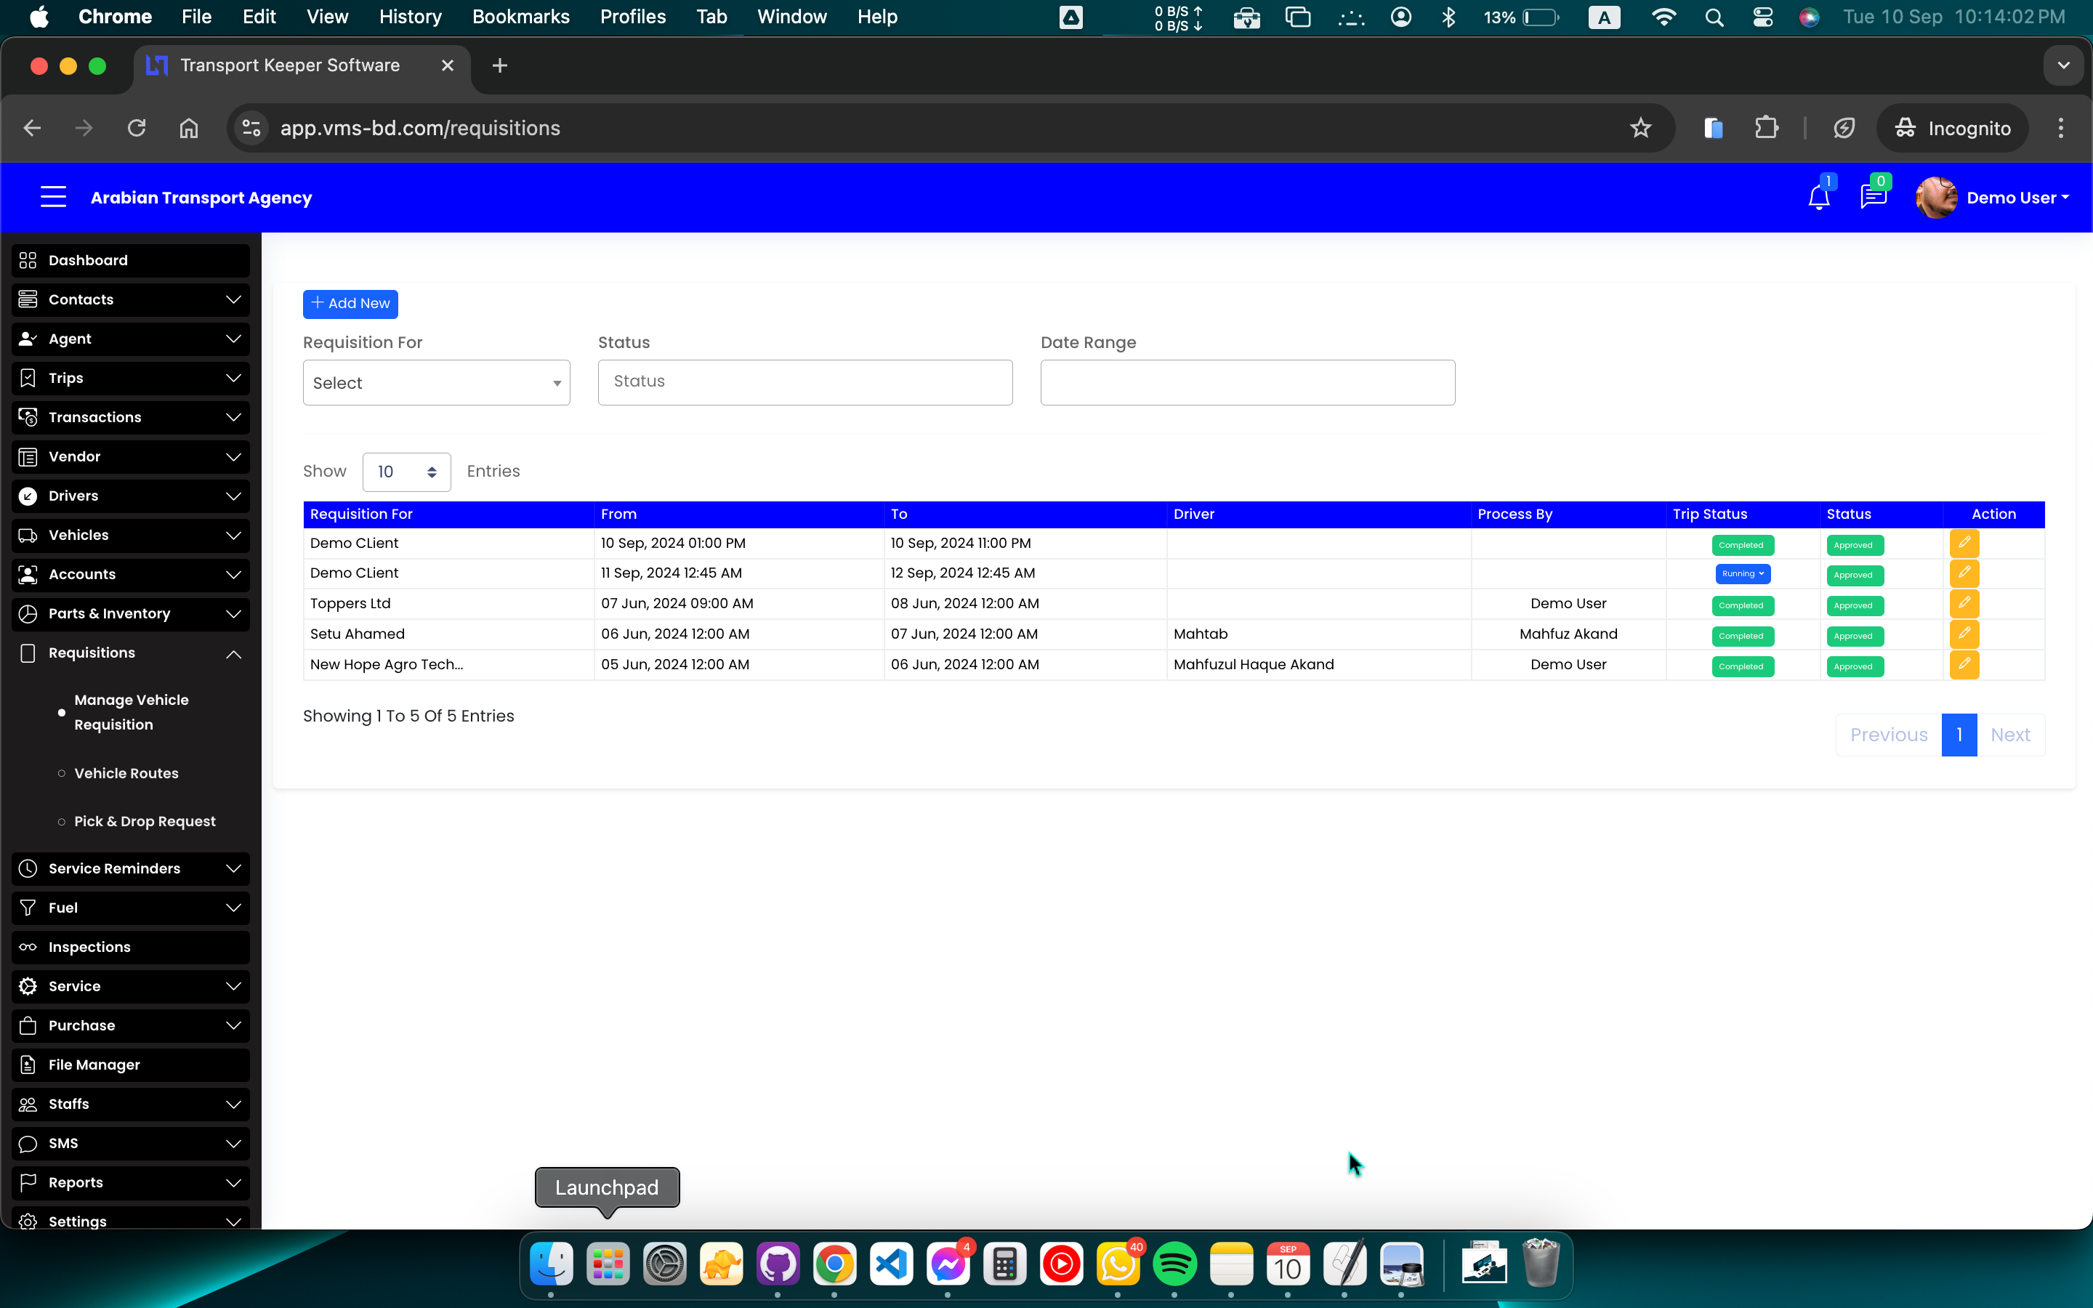
Task: Edit the Setu Ahamed requisition
Action: [x=1963, y=634]
